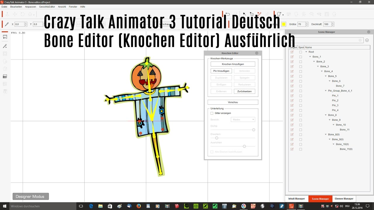The height and width of the screenshot is (210, 374).
Task: Collapse the Bone_3 tree node
Action: tap(318, 66)
